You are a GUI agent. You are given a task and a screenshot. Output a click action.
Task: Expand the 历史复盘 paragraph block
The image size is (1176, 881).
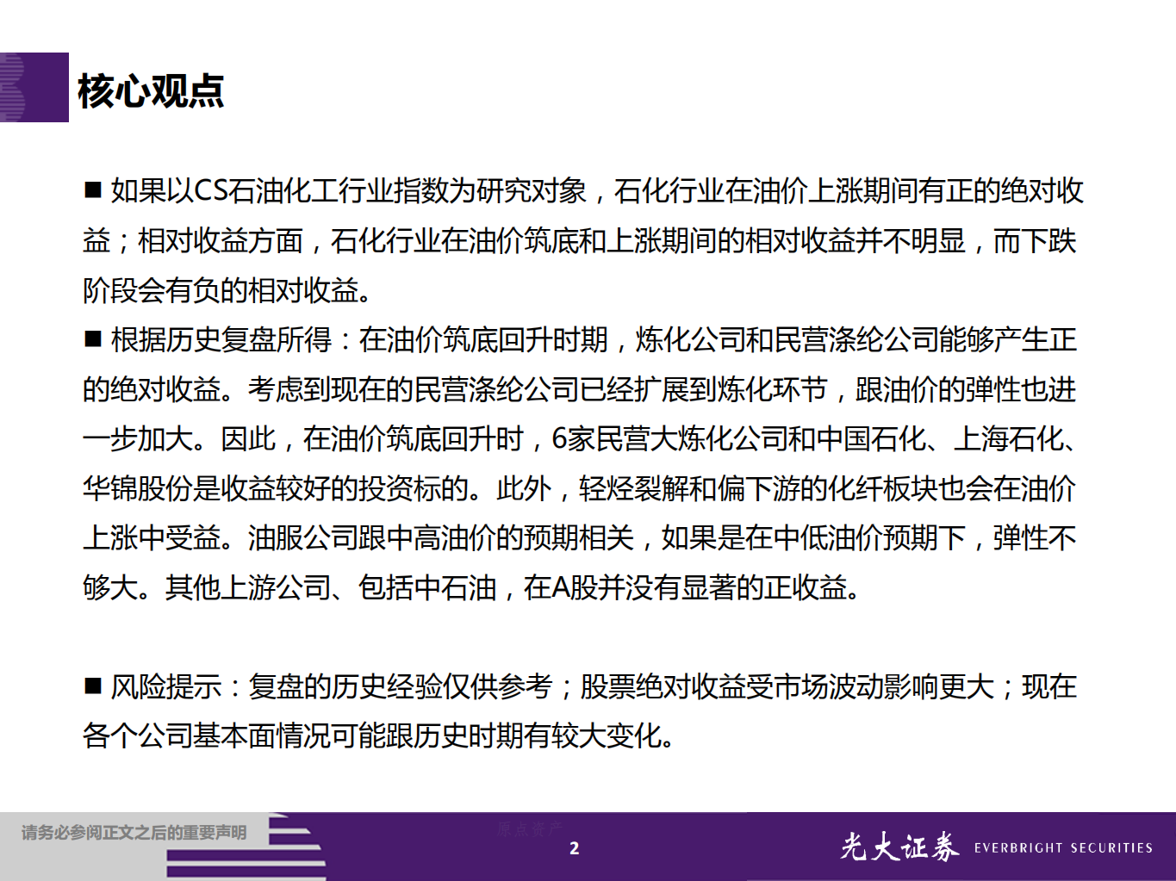pos(586,461)
